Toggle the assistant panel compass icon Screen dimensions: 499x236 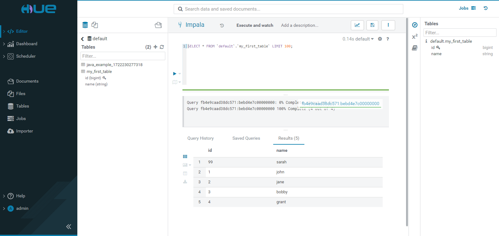click(x=414, y=25)
